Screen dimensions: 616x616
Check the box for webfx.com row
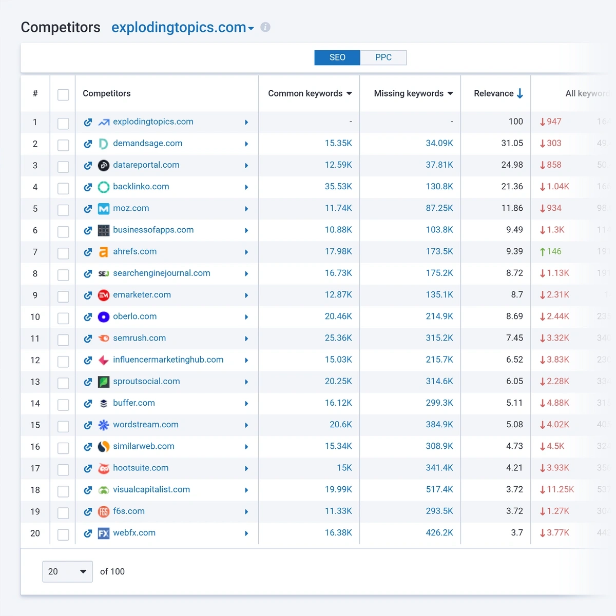coord(63,534)
